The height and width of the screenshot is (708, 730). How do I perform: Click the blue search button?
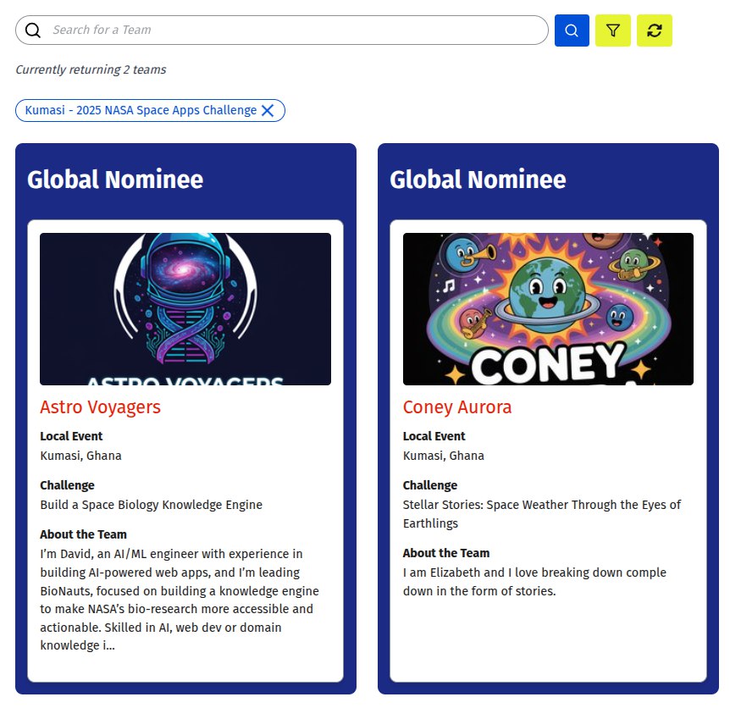572,30
